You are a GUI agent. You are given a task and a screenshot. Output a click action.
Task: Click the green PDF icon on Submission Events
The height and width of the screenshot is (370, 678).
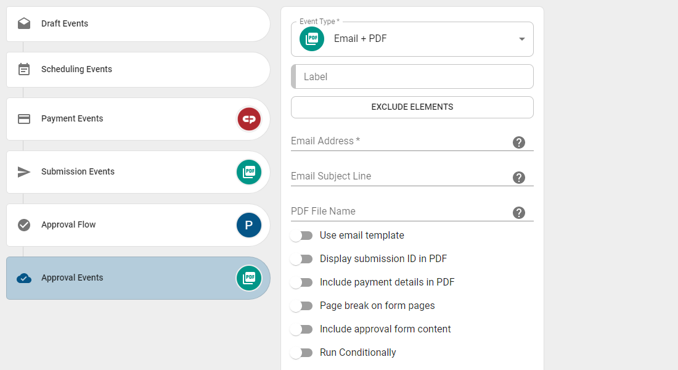point(249,172)
